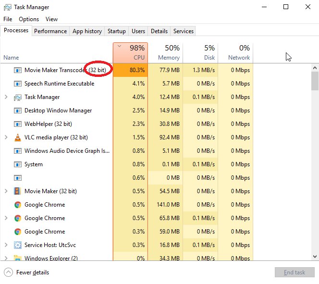Click the Task Manager title bar icon
Screen dimensions: 319x284
coord(8,7)
